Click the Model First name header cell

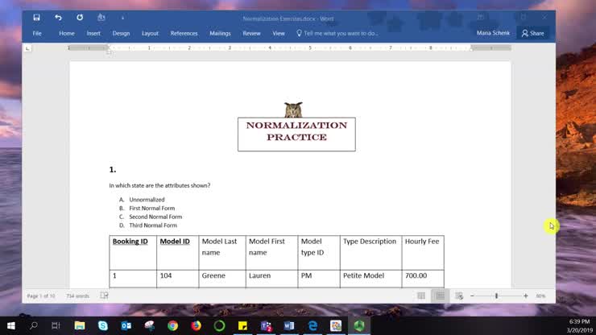[x=271, y=253]
